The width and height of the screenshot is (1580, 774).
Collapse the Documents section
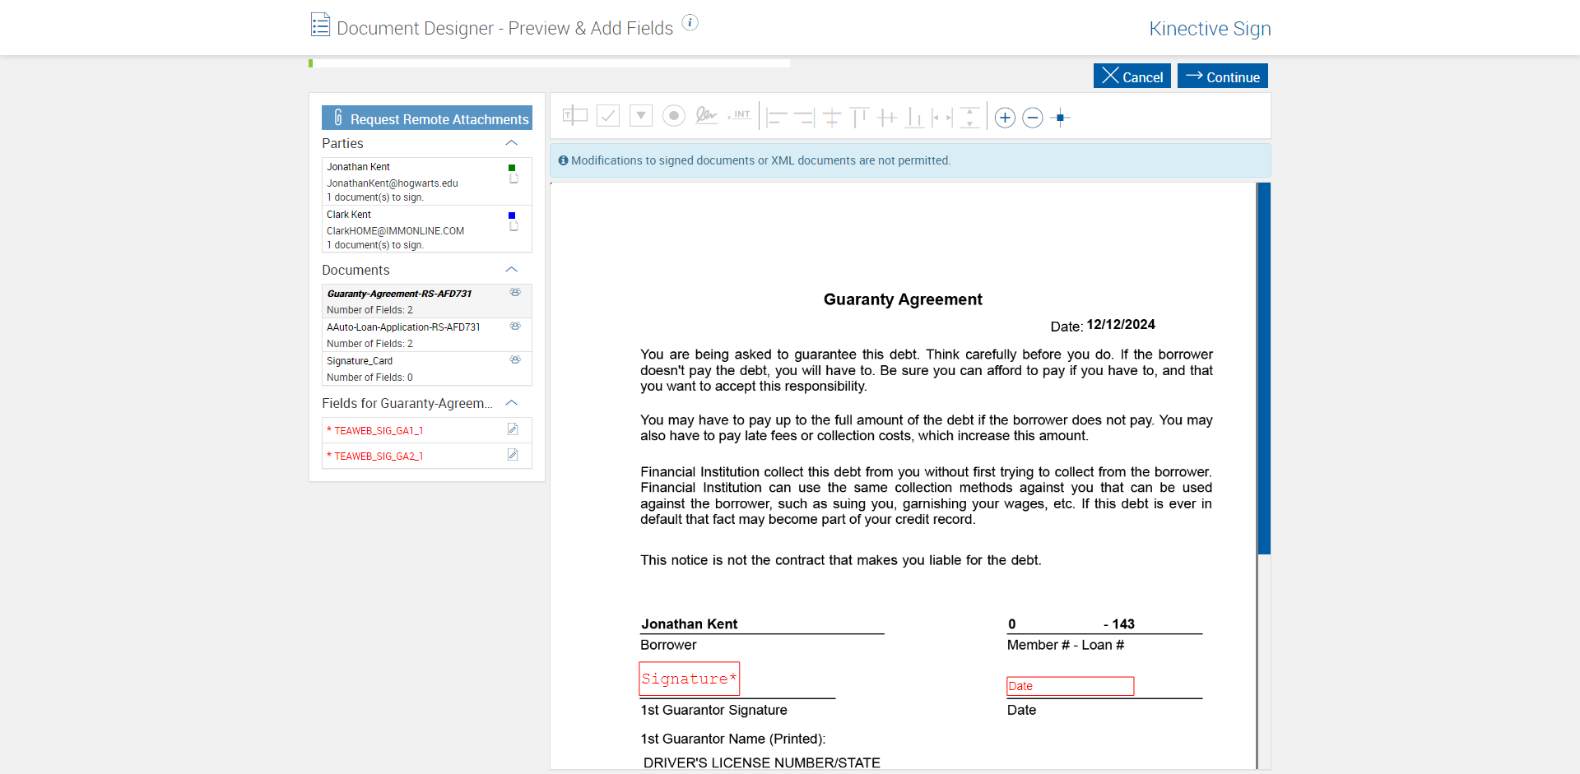tap(511, 270)
